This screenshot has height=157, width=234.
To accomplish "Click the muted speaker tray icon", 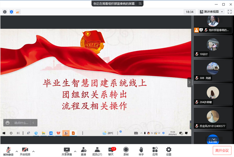I will click(x=152, y=133).
